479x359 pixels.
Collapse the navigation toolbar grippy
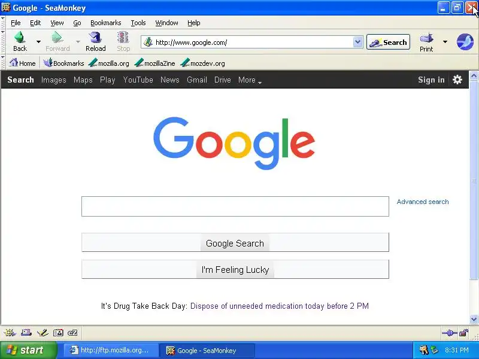point(3,42)
